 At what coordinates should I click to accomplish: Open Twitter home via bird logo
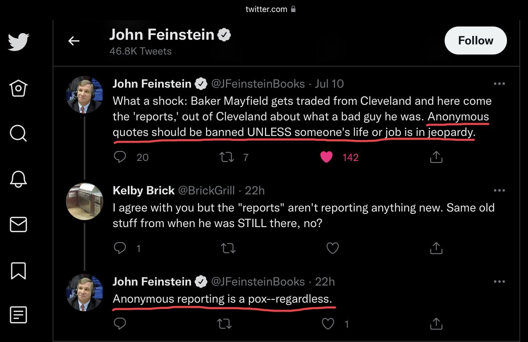click(18, 42)
